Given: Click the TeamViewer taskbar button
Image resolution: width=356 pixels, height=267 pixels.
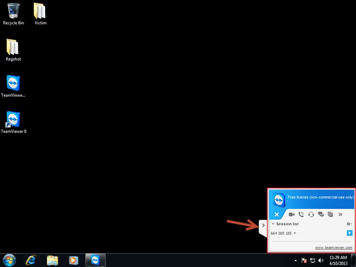Looking at the screenshot, I should click(95, 260).
